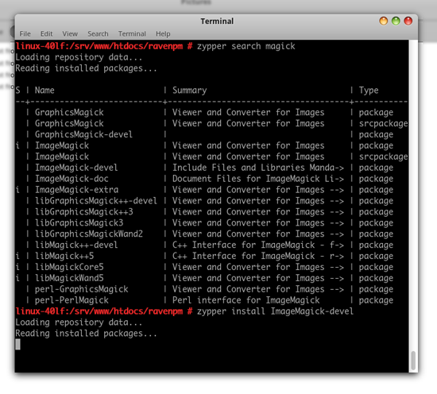Click the red close window button

click(408, 21)
